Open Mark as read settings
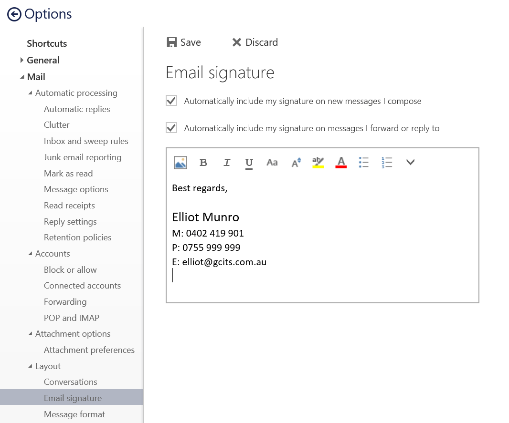This screenshot has width=509, height=423. 68,174
